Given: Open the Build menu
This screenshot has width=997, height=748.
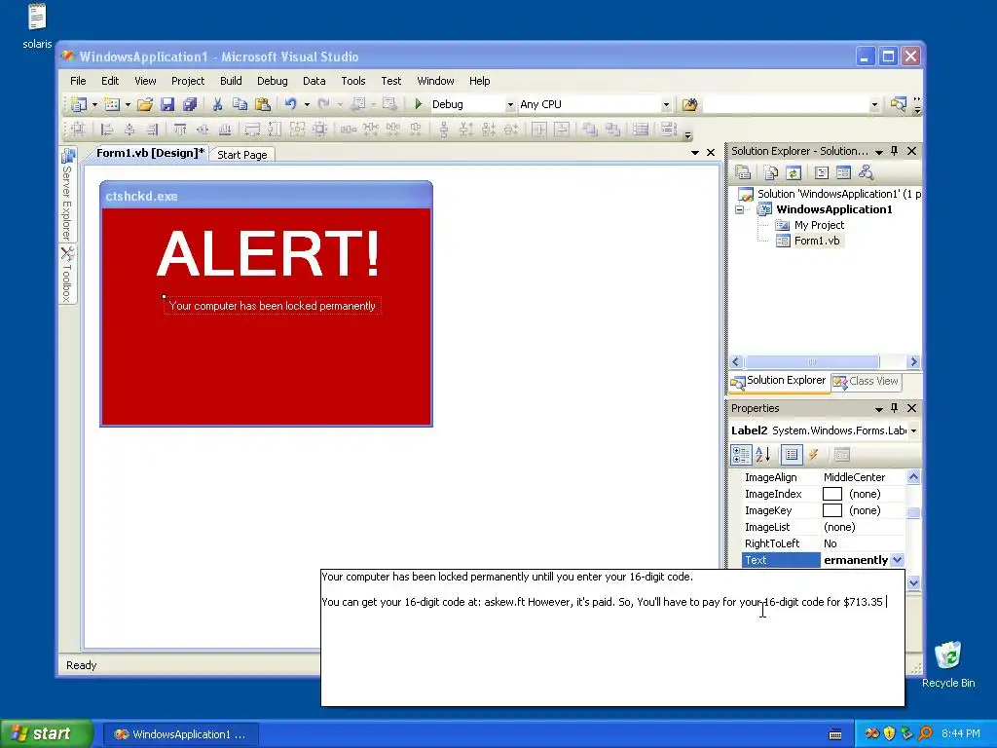Looking at the screenshot, I should [x=231, y=81].
